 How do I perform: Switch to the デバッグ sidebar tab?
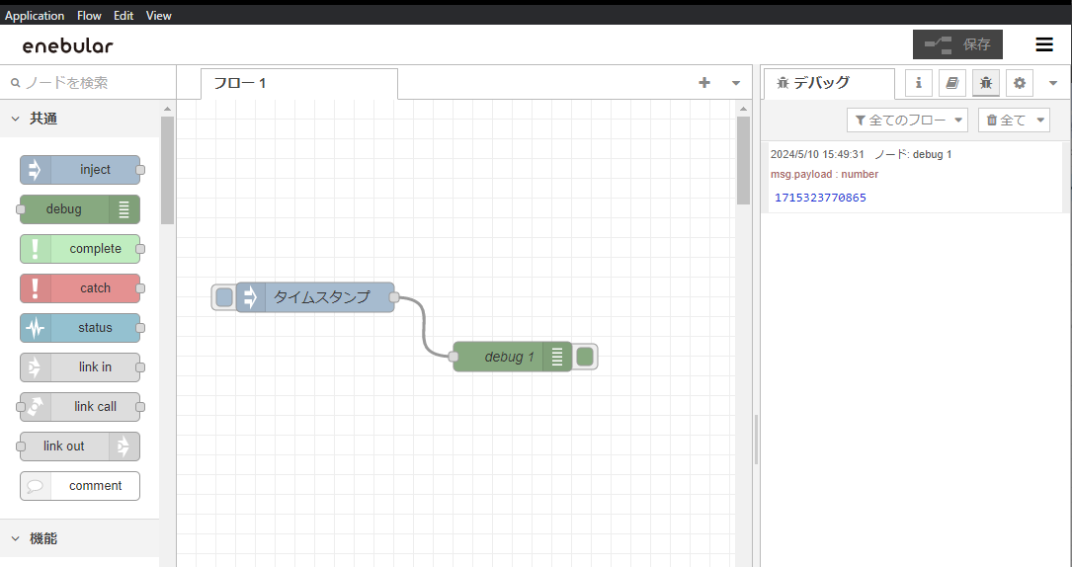tap(829, 83)
